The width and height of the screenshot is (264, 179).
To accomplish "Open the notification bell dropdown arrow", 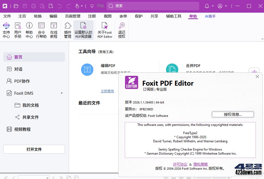I will click(x=213, y=6).
